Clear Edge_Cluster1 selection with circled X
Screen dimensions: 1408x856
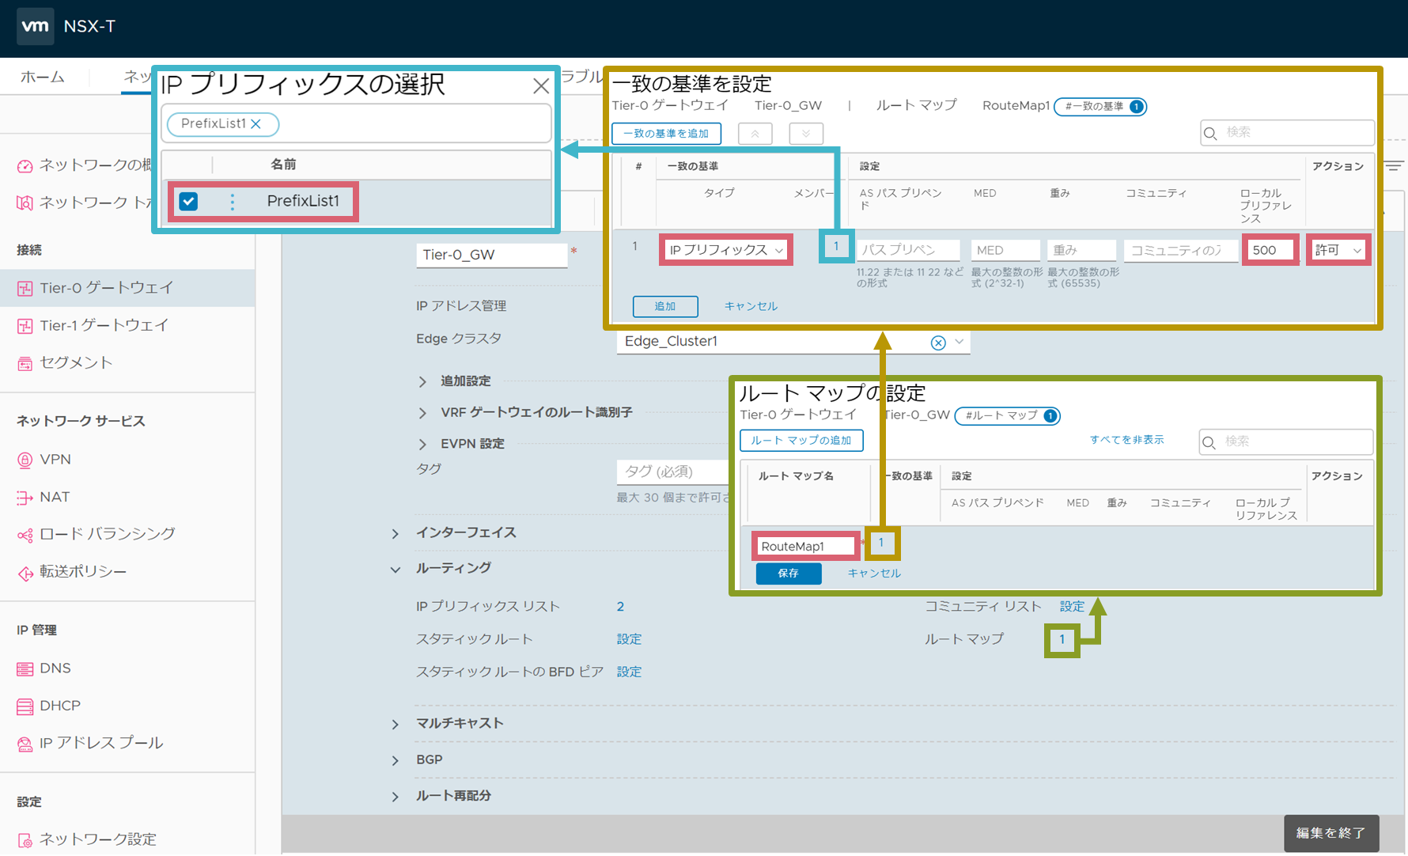938,343
